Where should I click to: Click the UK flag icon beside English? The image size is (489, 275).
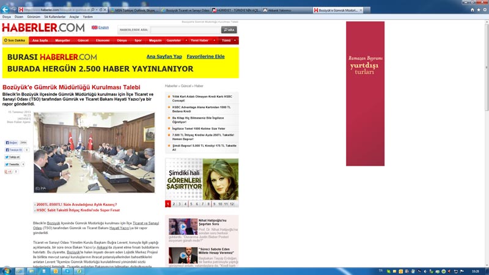coord(95,28)
